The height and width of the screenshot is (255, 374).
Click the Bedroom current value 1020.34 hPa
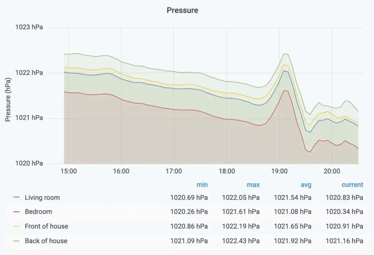click(345, 212)
